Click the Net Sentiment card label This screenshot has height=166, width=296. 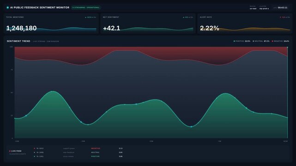tap(111, 17)
